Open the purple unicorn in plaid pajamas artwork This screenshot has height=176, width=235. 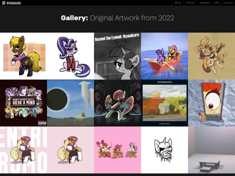click(x=70, y=56)
